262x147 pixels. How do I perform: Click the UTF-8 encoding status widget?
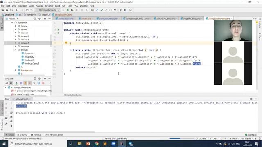tap(224, 138)
